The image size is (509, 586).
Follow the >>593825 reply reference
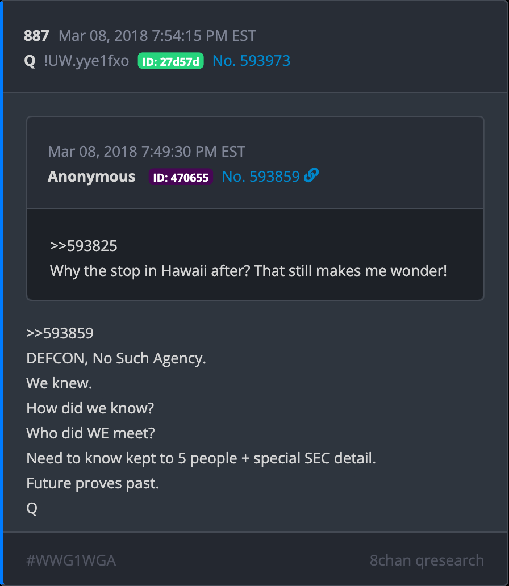point(84,246)
